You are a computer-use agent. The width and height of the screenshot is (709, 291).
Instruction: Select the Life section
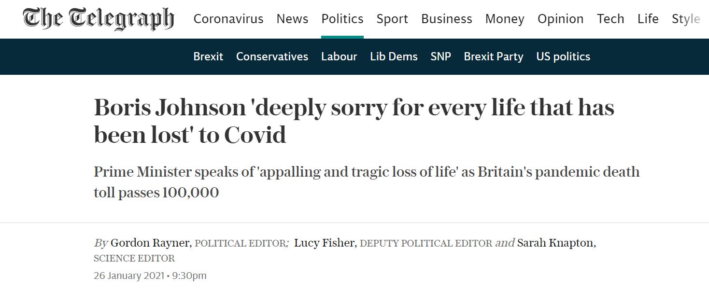click(x=648, y=19)
